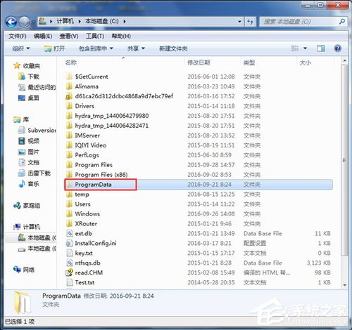The image size is (352, 330).
Task: Click the scrollbar down arrow
Action: (344, 285)
